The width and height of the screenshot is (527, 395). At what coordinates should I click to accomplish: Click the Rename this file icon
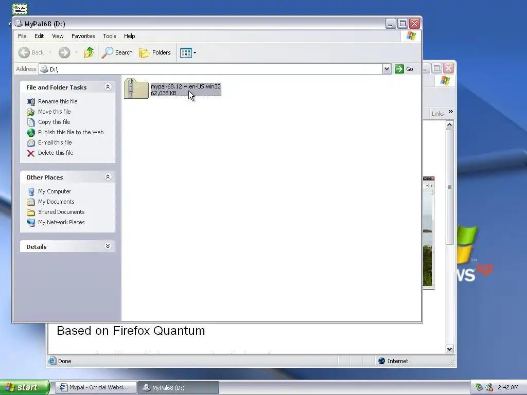pyautogui.click(x=30, y=101)
